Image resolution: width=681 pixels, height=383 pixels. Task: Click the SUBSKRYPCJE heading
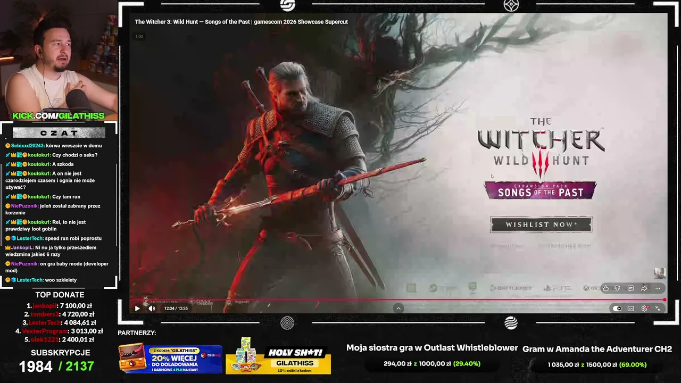click(x=61, y=353)
